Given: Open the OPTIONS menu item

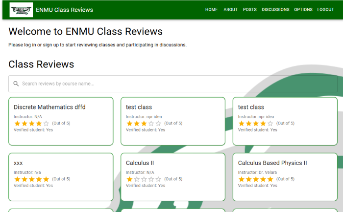Looking at the screenshot, I should [x=303, y=10].
